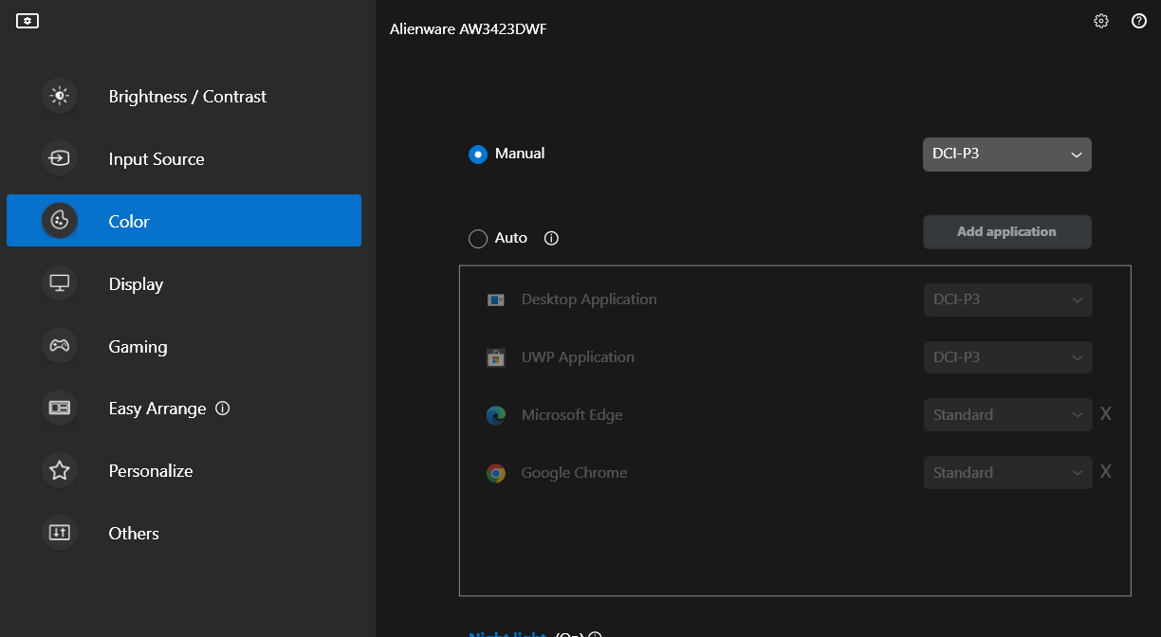
Task: Open help with the question mark icon
Action: tap(1139, 21)
